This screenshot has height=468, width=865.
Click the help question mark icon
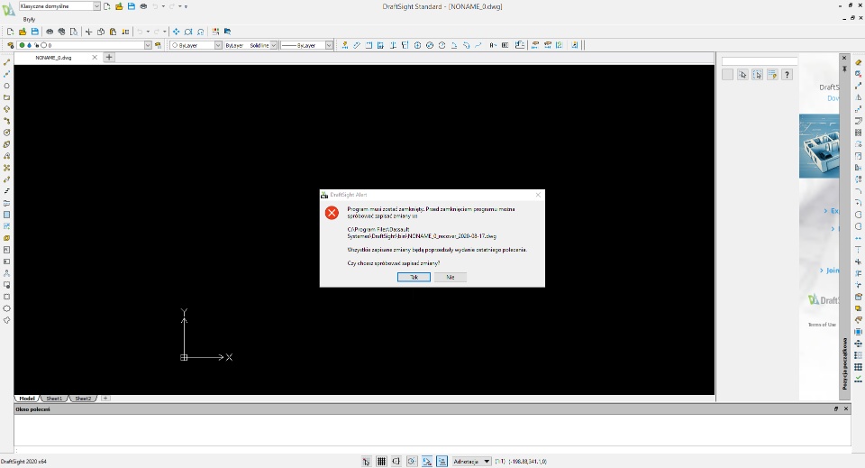pos(788,75)
